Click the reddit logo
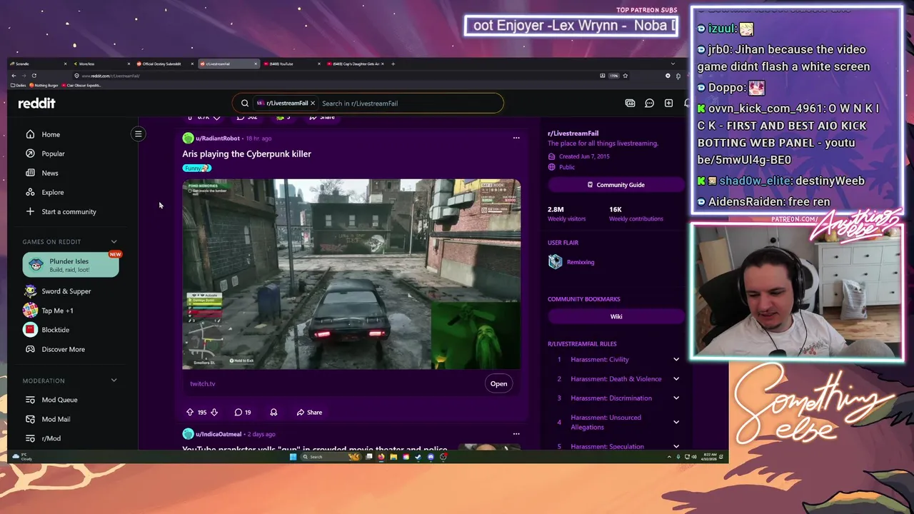Image resolution: width=914 pixels, height=514 pixels. [x=36, y=103]
